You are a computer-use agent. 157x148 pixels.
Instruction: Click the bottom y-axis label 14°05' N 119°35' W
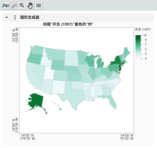(15, 125)
